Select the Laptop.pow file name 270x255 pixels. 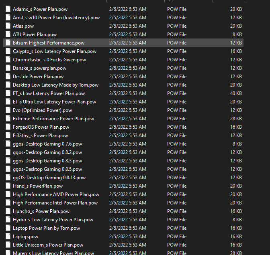(x=25, y=237)
